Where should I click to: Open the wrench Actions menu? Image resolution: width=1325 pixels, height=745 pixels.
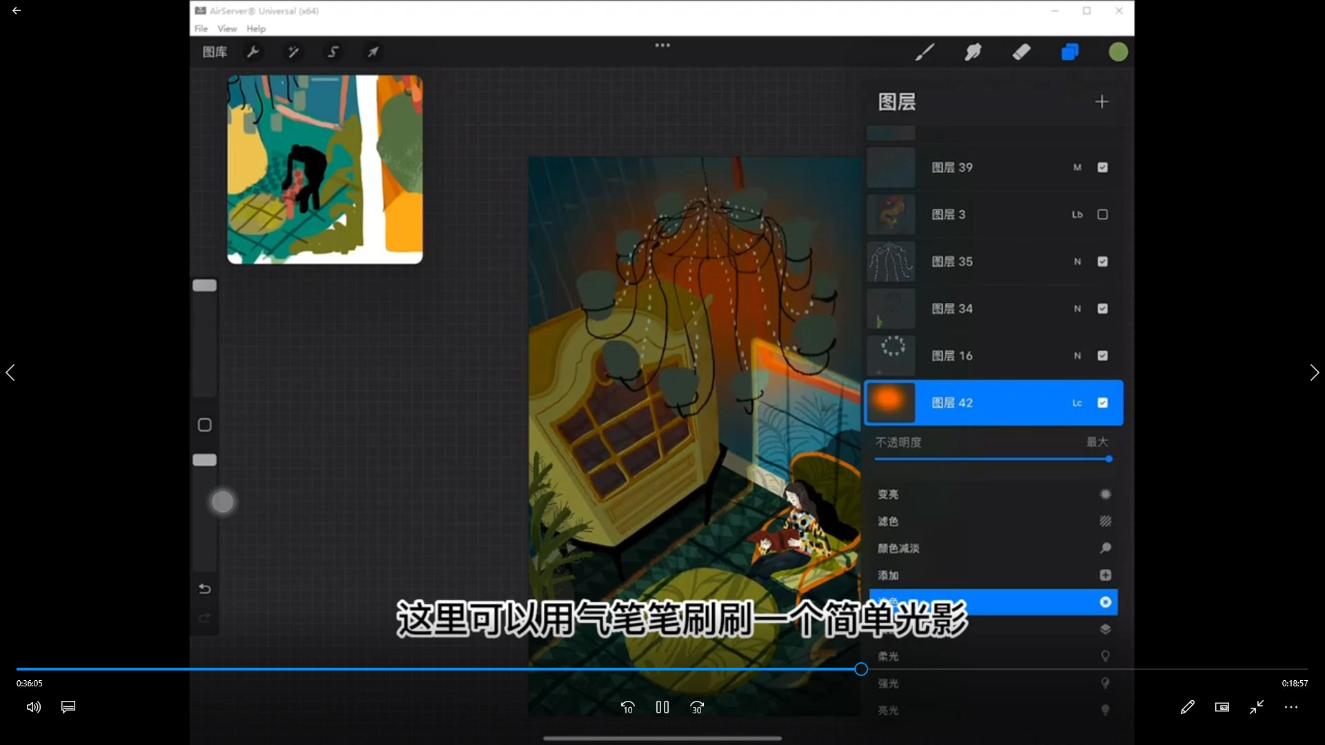(253, 52)
